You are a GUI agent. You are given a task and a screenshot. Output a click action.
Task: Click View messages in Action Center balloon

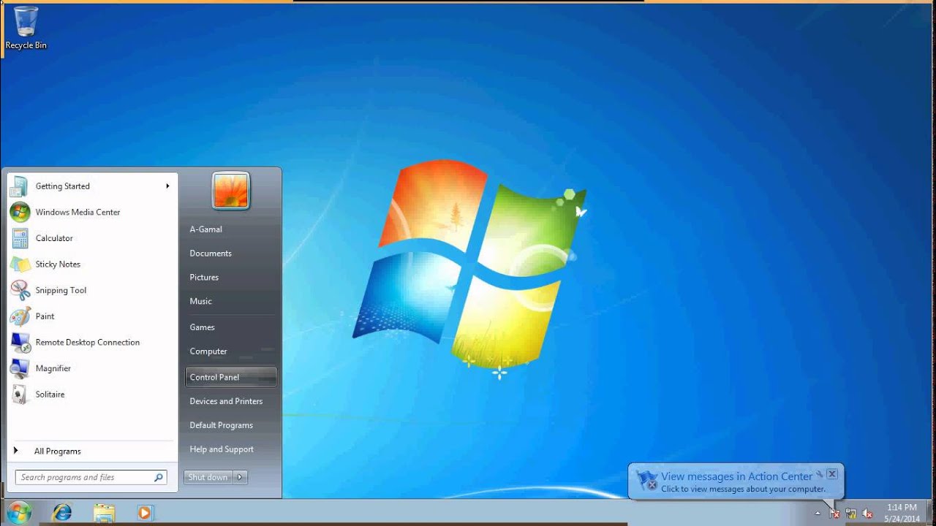tap(736, 476)
